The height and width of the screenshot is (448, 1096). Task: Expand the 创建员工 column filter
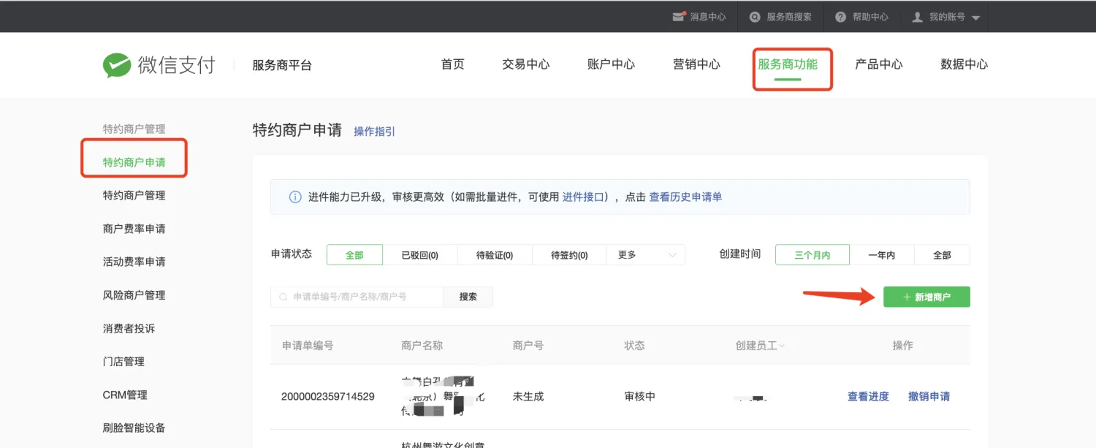[782, 346]
